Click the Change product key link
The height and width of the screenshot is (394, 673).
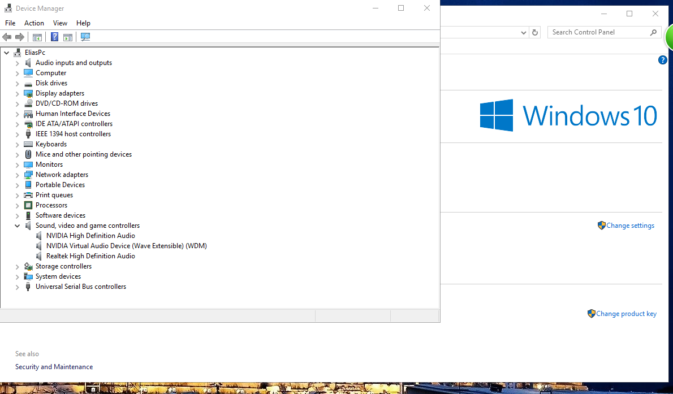coord(626,314)
